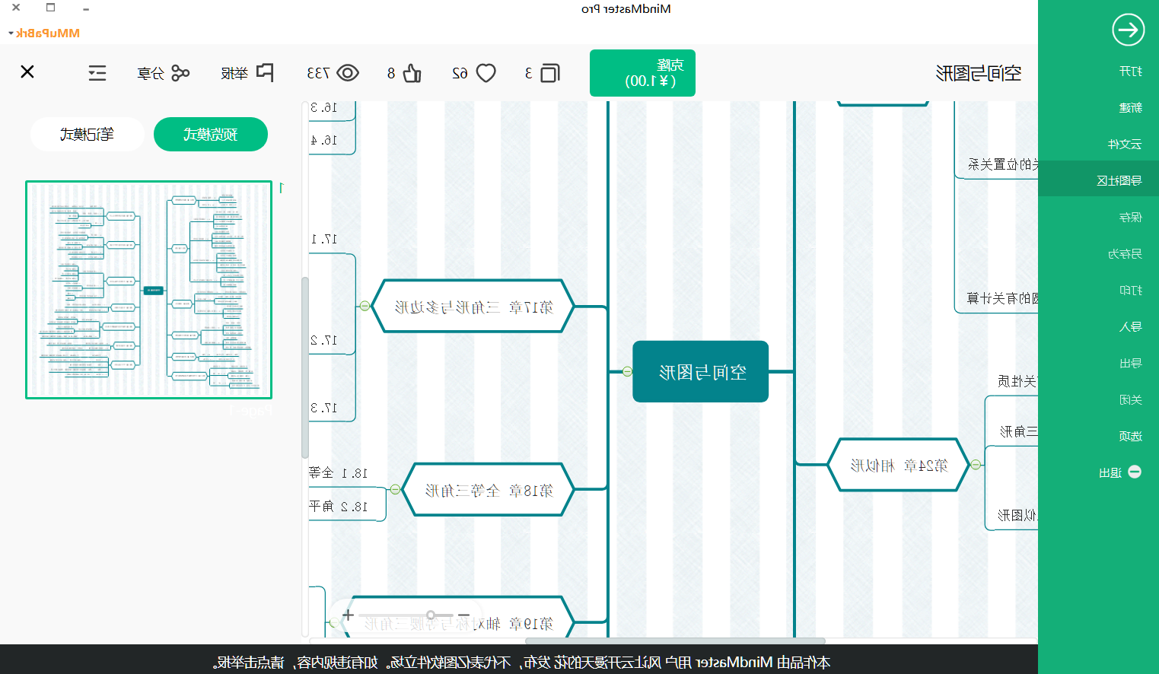Collapse the central 空间与图形 node branch

[x=627, y=371]
